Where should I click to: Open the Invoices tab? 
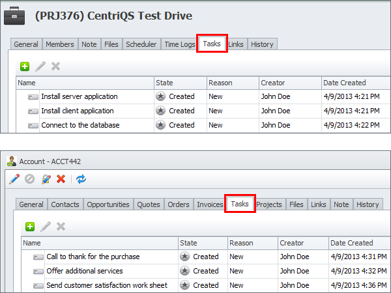click(210, 204)
